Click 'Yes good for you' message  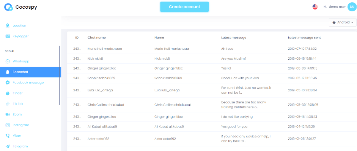click(x=234, y=126)
